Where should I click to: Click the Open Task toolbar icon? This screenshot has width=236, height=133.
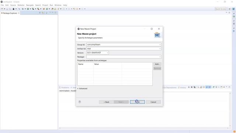[55, 9]
